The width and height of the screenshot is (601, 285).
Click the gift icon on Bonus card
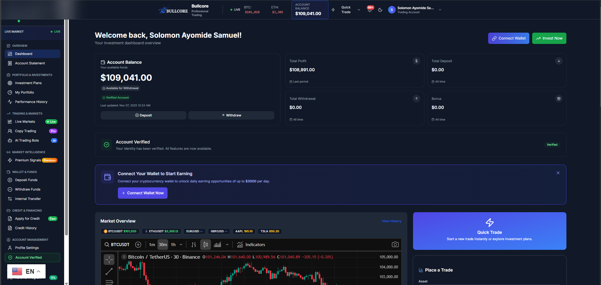[559, 99]
